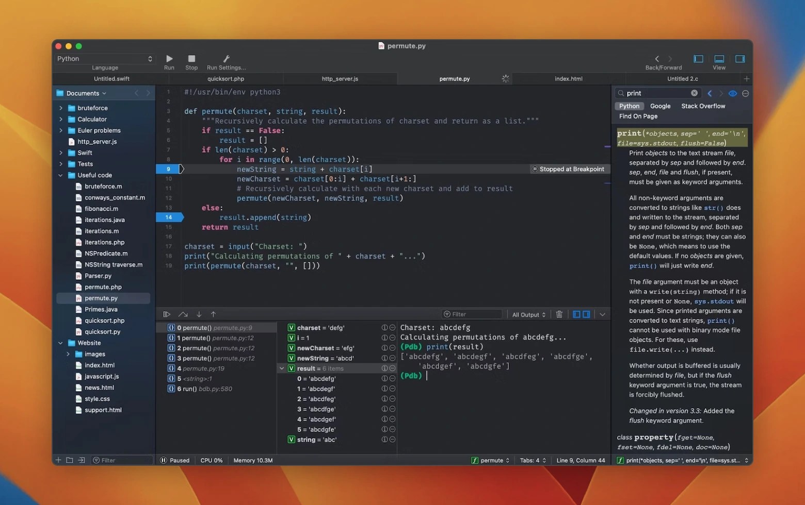This screenshot has width=805, height=505.
Task: Expand the result variable showing 6 items
Action: 282,368
